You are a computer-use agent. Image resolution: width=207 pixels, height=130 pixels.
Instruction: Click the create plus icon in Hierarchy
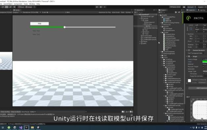click(135, 12)
